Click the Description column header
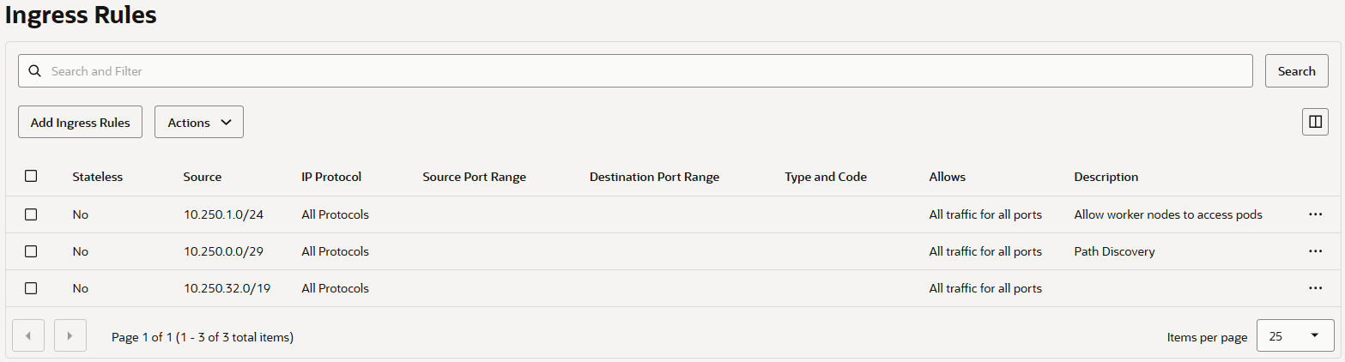 (x=1106, y=177)
